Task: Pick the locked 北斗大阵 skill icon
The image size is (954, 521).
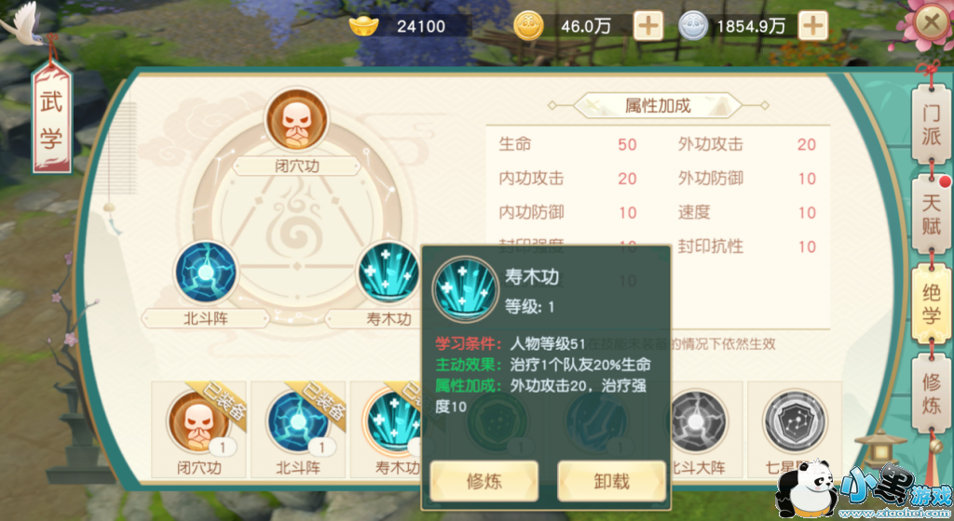Action: point(698,421)
